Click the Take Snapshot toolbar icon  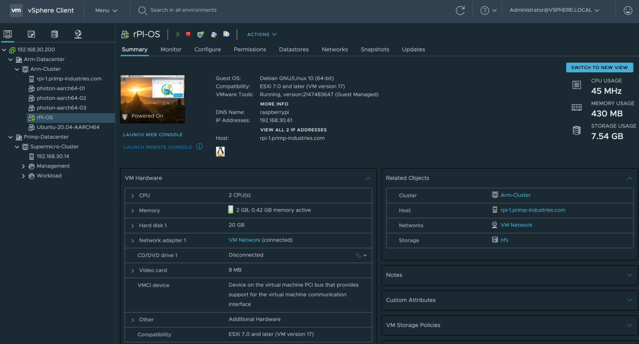click(226, 35)
